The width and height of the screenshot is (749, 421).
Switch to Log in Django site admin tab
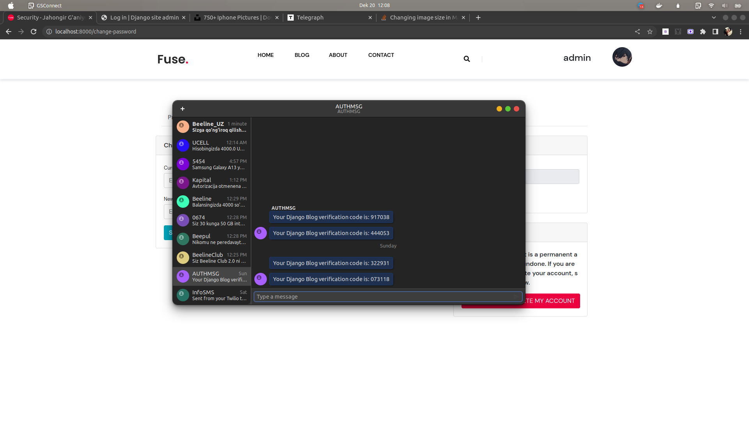tap(144, 18)
